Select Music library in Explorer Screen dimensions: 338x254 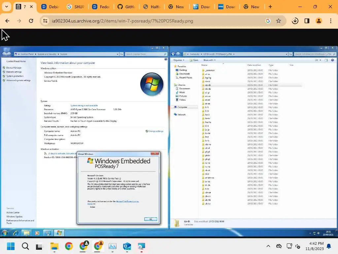[x=182, y=92]
